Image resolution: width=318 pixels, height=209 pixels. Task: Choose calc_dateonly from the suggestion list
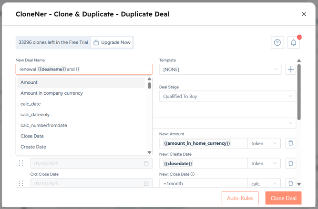(x=81, y=115)
